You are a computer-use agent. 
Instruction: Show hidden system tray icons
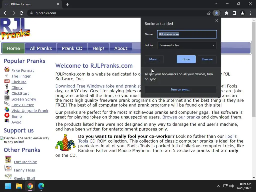coord(218,186)
